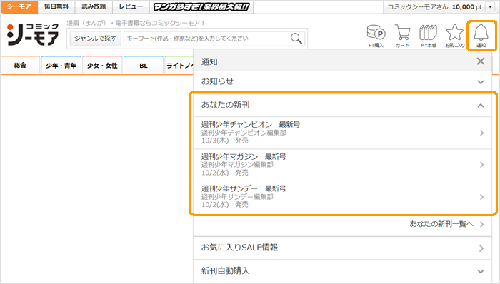Image resolution: width=500 pixels, height=284 pixels.
Task: Close the 通知 panel with X
Action: point(481,61)
